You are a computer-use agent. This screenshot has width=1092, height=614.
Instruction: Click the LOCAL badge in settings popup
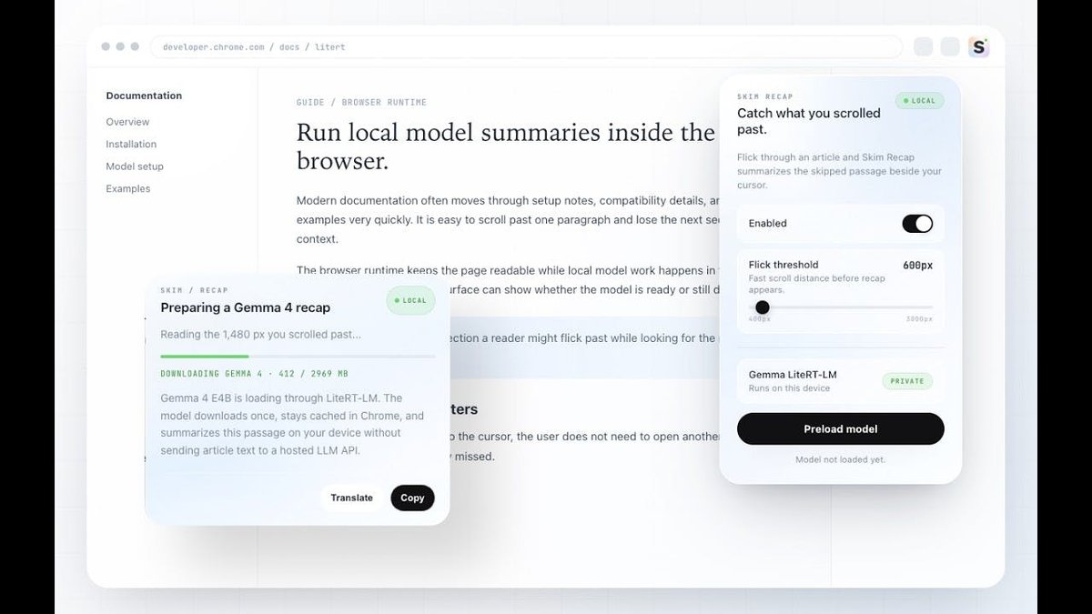tap(919, 101)
